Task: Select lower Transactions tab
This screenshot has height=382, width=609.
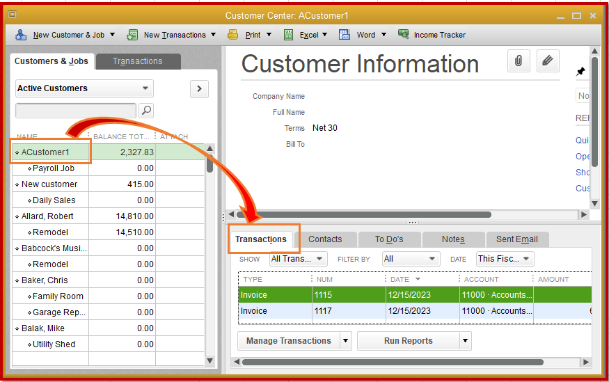Action: (x=261, y=239)
